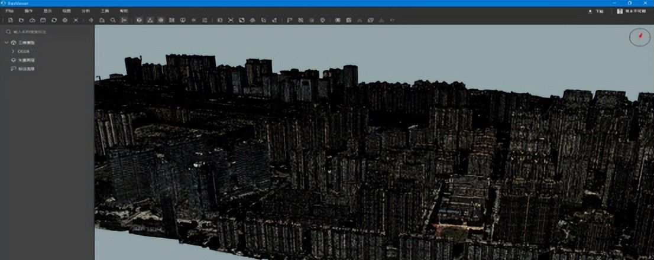Click the four-arrow pan icon in the toolbar

point(91,20)
